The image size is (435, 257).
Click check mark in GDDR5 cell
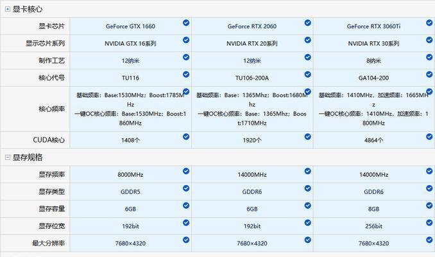[186, 188]
